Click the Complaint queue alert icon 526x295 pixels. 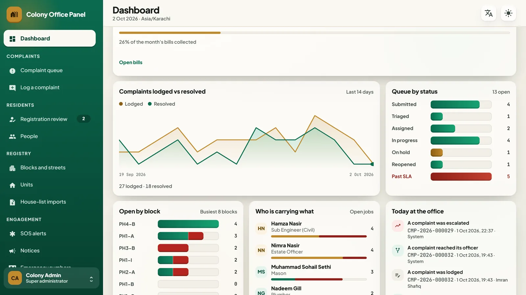point(12,71)
